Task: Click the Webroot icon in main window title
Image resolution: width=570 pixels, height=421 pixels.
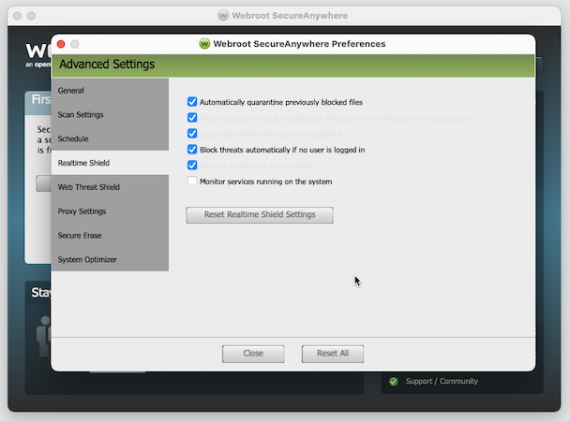Action: [223, 16]
